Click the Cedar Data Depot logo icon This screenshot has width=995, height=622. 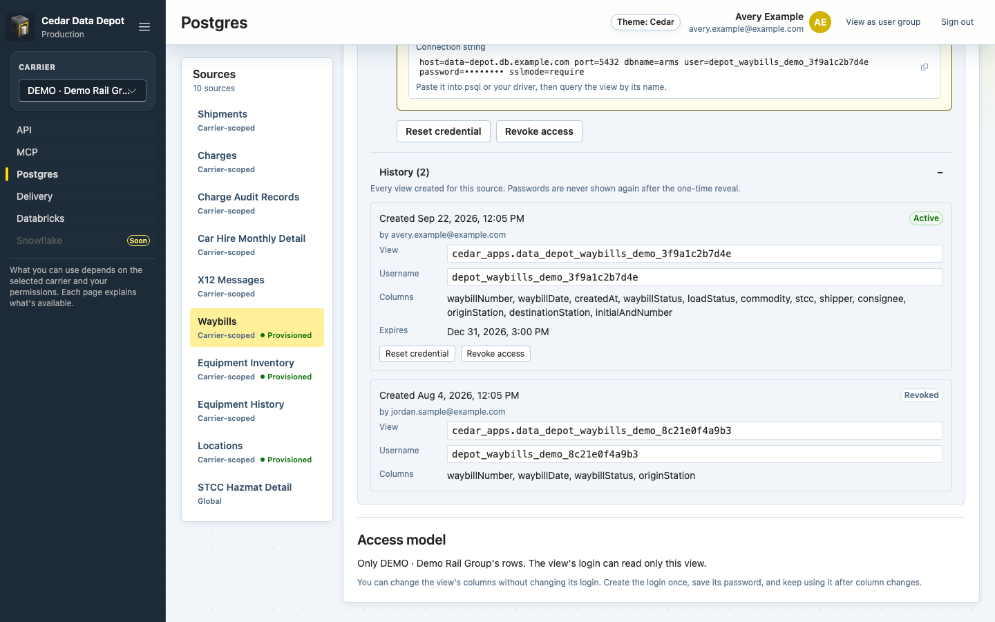click(20, 27)
